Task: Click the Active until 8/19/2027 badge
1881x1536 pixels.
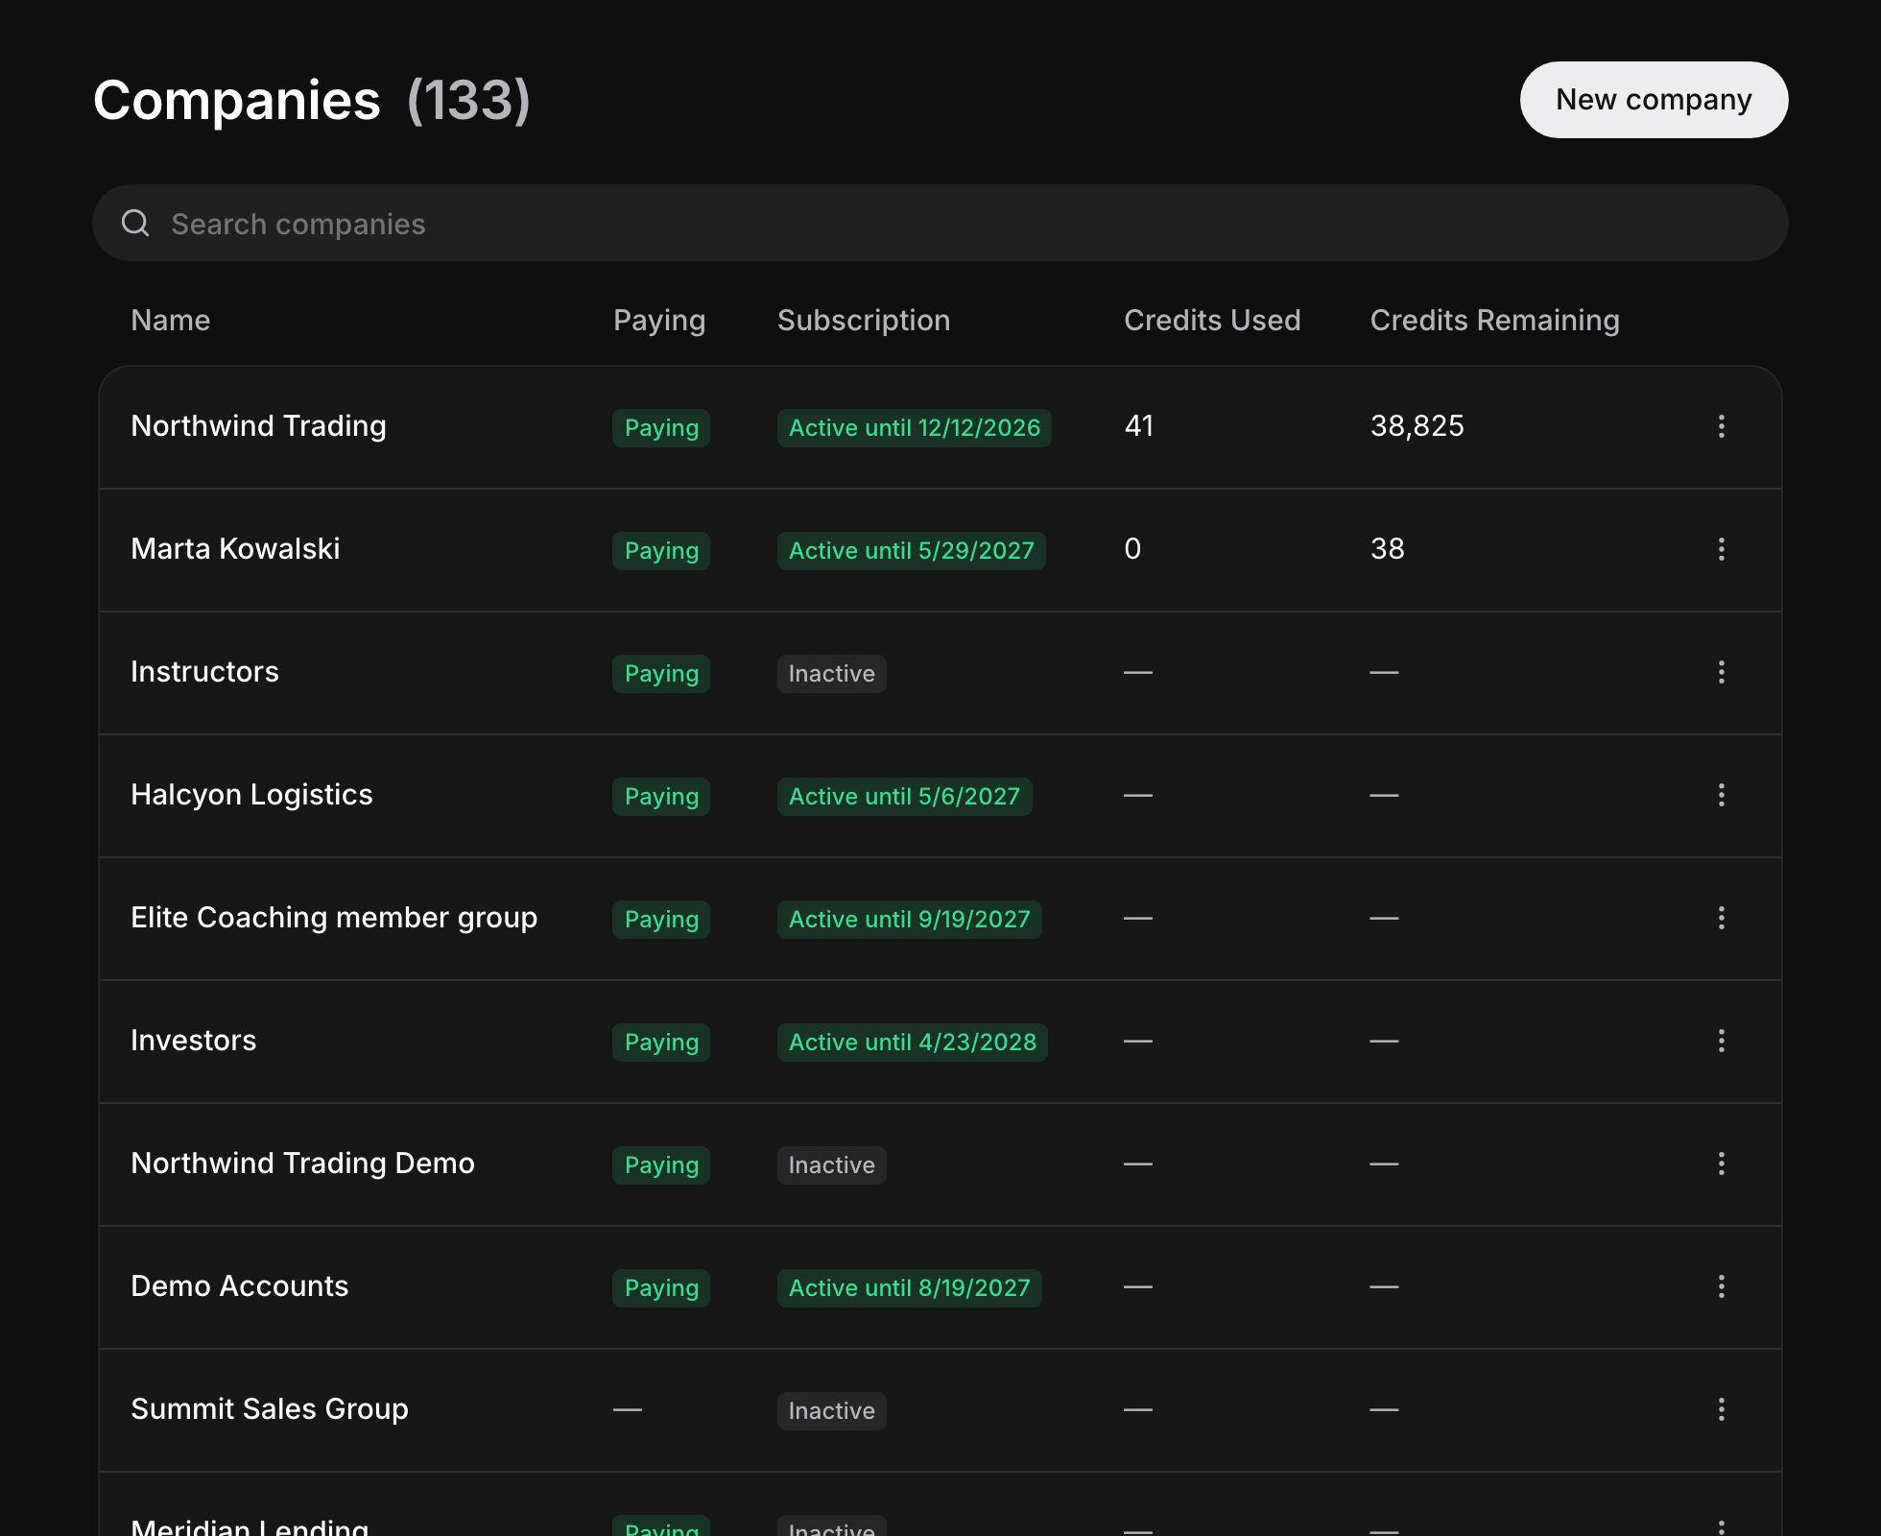Action: (909, 1288)
